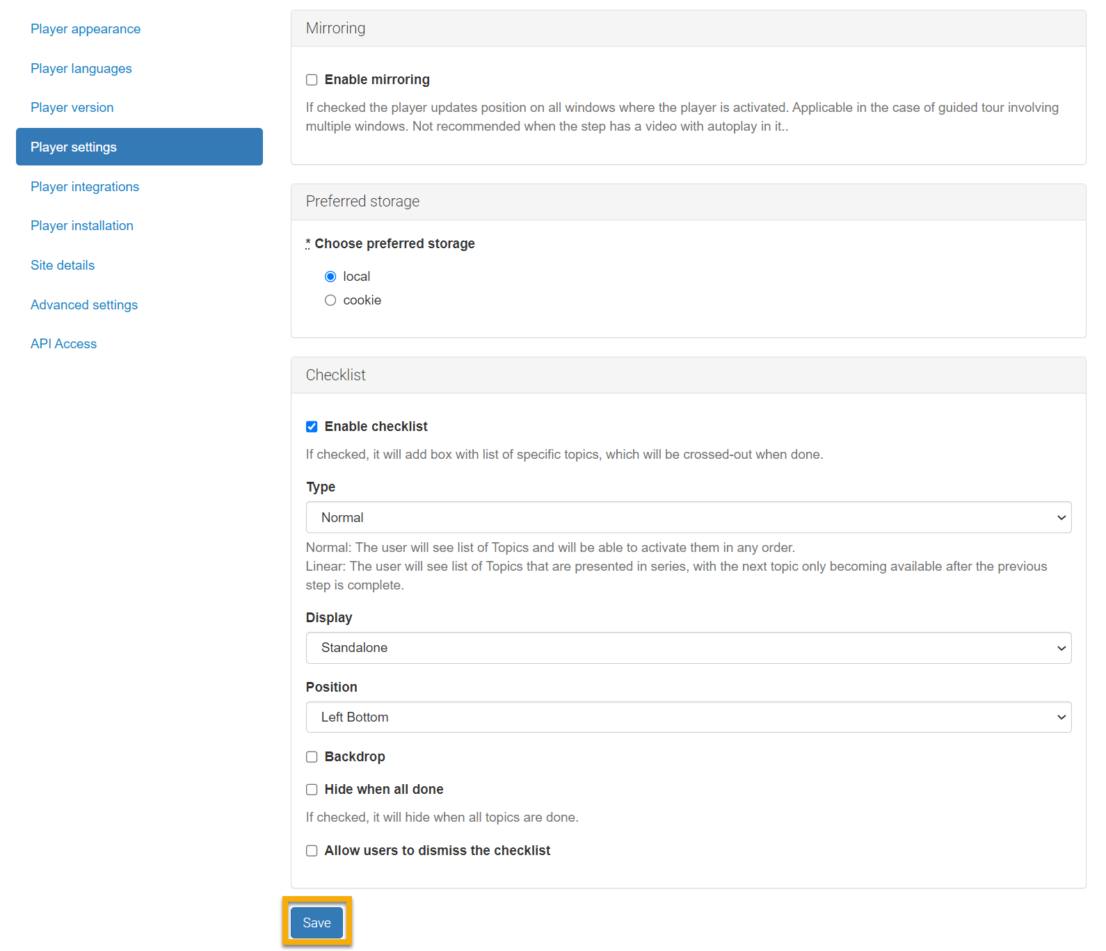Enable Allow users to dismiss the checklist
This screenshot has height=951, width=1106.
point(312,851)
